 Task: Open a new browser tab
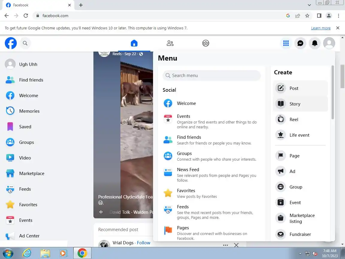81,5
